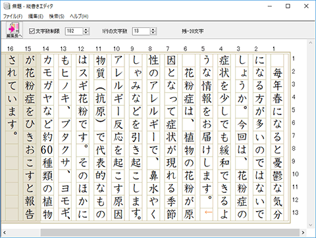Click the 今 character in column 3
This screenshot has height=238, width=316.
tap(242, 124)
